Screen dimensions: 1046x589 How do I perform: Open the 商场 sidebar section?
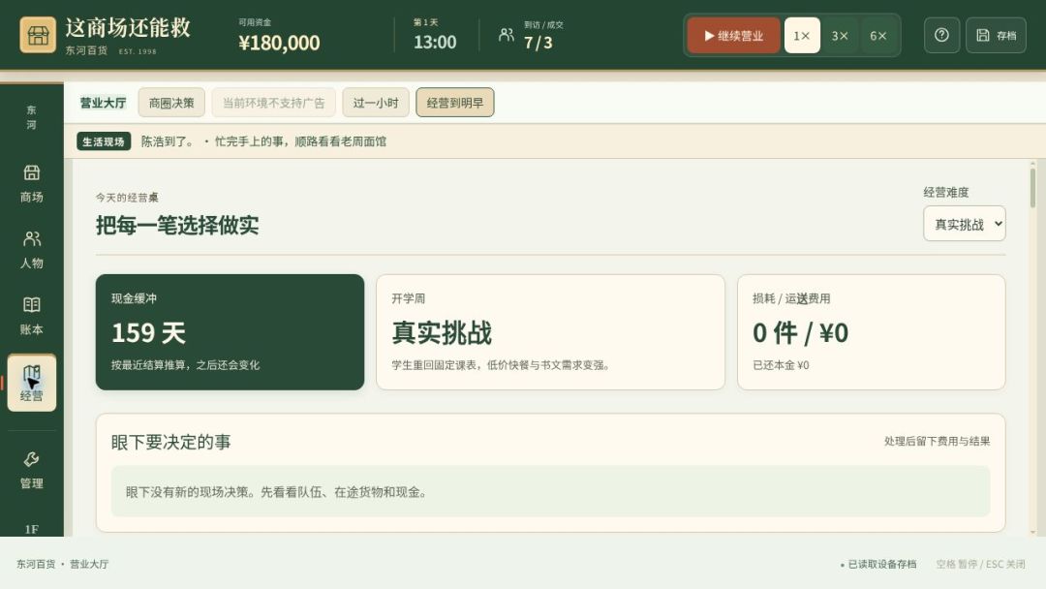(x=31, y=183)
